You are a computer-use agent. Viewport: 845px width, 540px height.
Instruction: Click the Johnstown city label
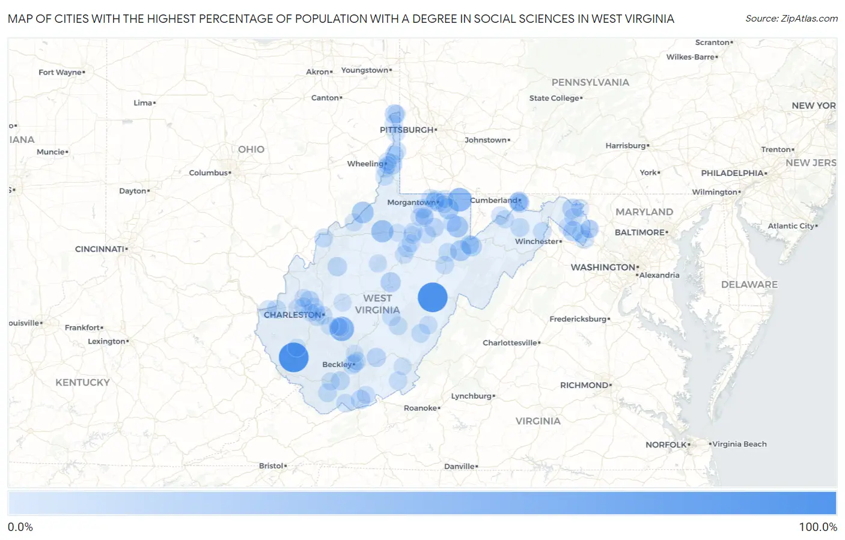click(x=486, y=141)
